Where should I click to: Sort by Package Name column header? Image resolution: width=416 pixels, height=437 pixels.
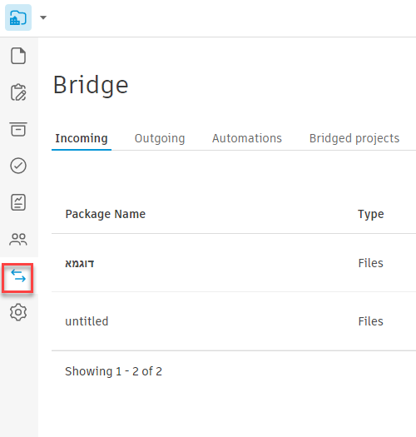tap(106, 214)
